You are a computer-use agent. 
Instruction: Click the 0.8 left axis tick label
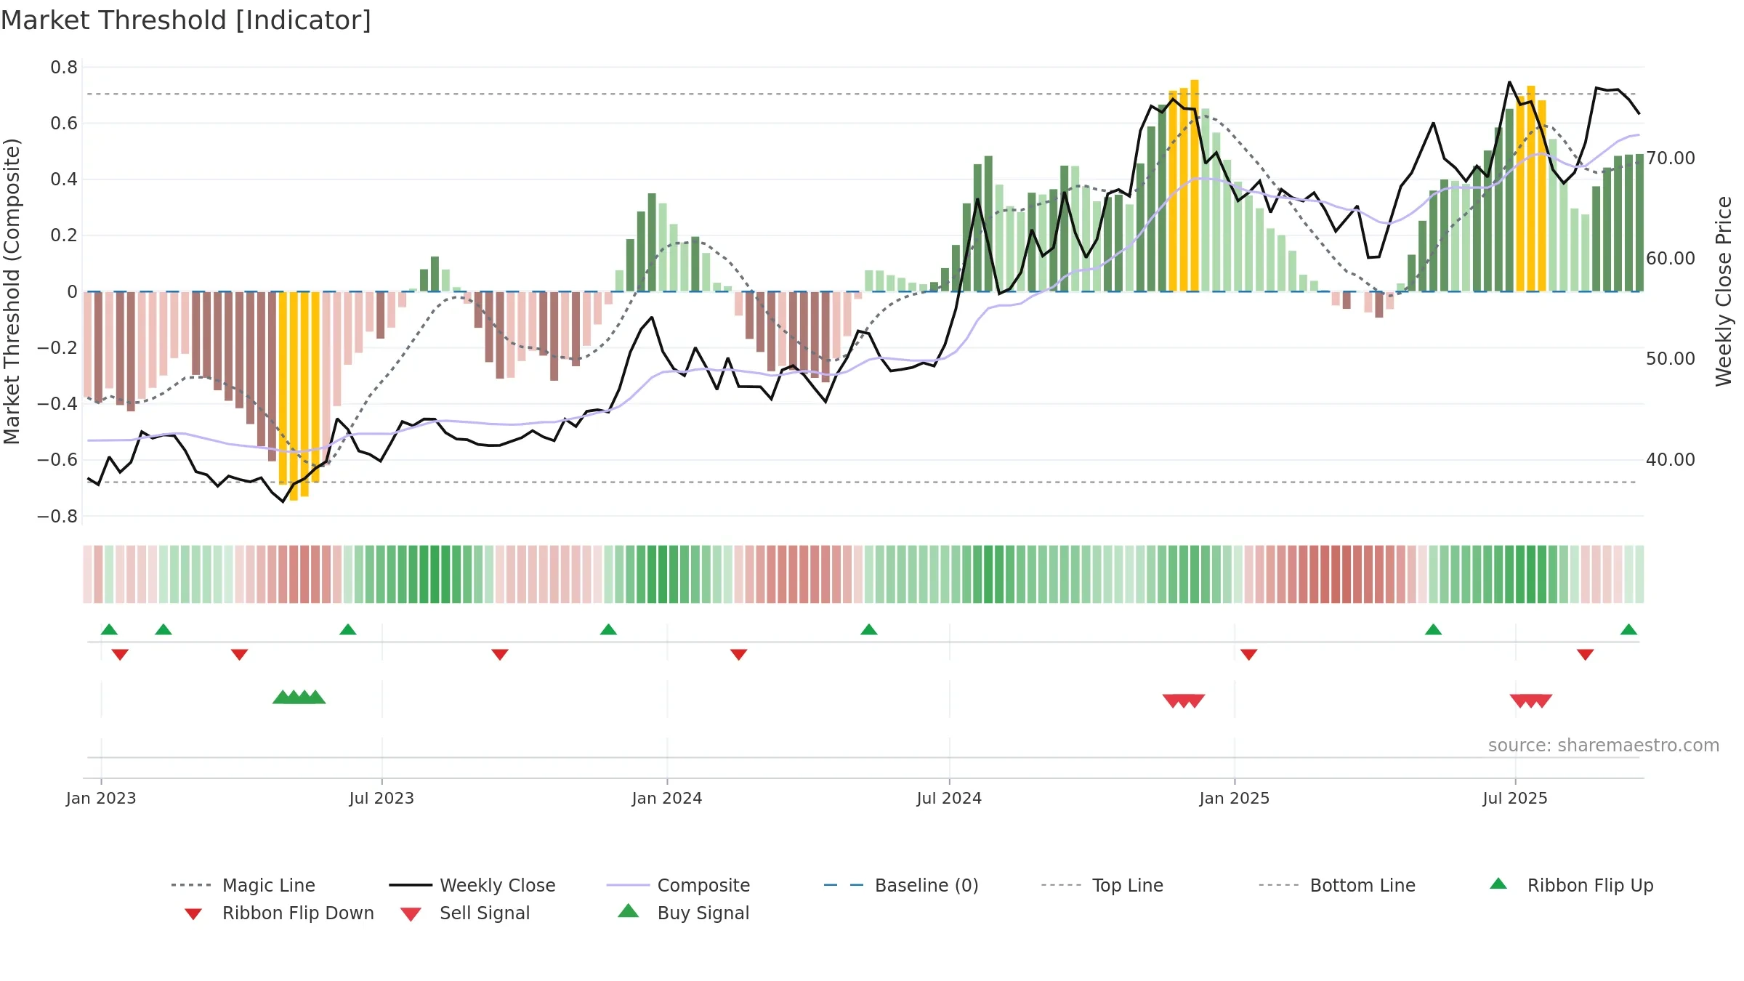[64, 67]
